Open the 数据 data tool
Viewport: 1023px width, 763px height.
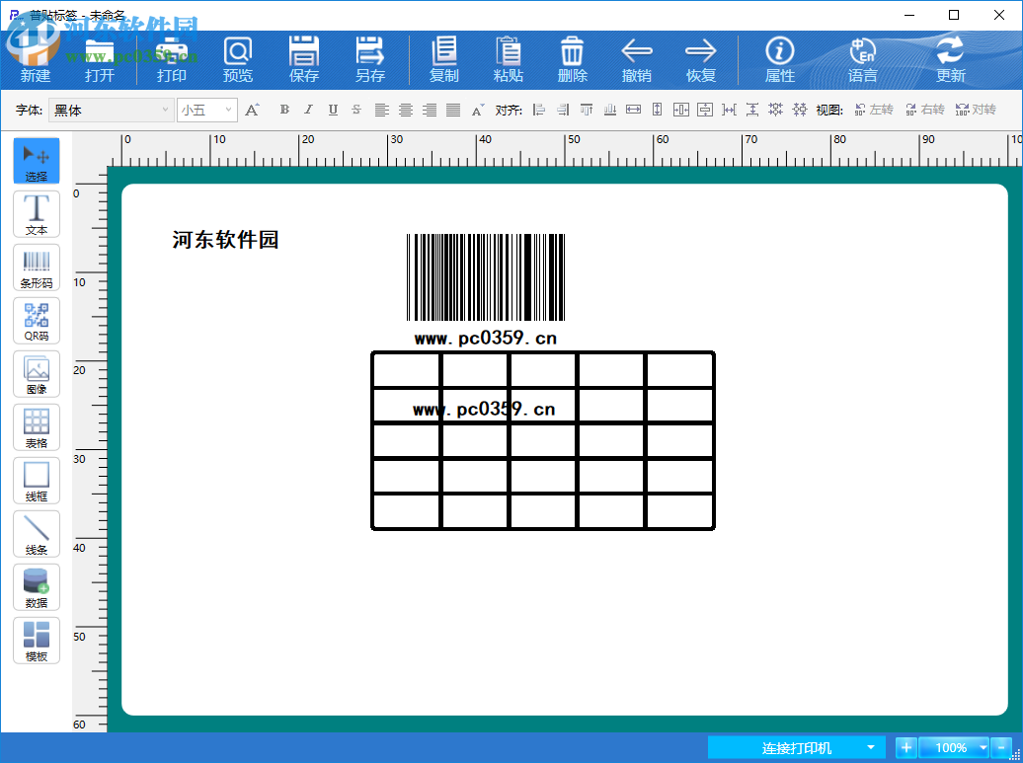[x=36, y=587]
